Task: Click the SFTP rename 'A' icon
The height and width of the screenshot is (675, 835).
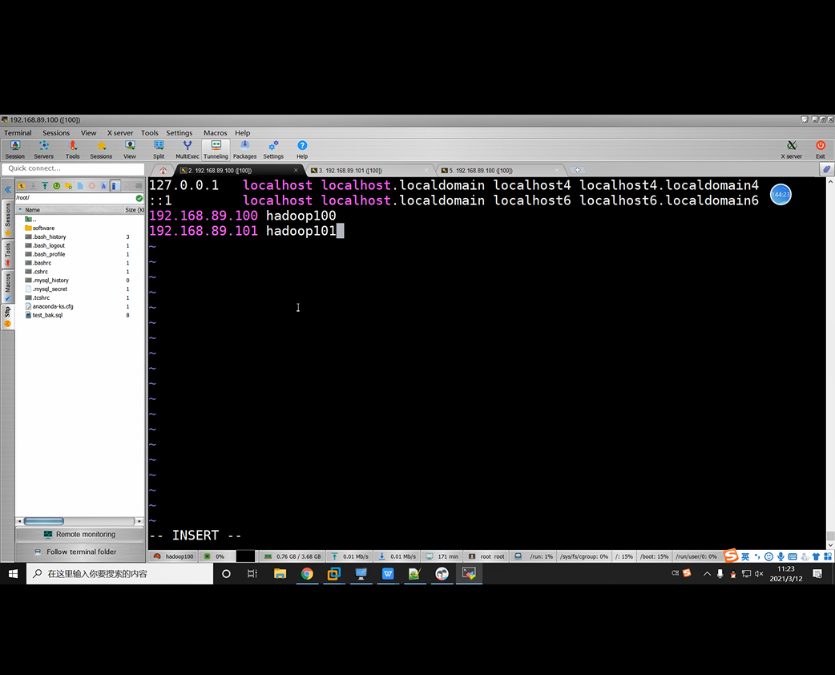Action: pos(103,186)
